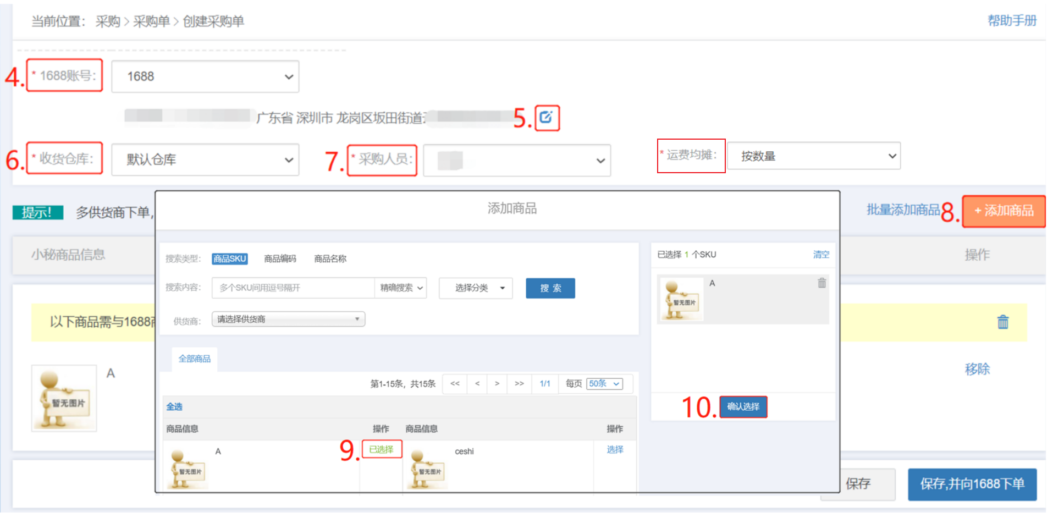This screenshot has height=529, width=1053.
Task: Click the +添加商品 orange button
Action: pyautogui.click(x=1004, y=211)
